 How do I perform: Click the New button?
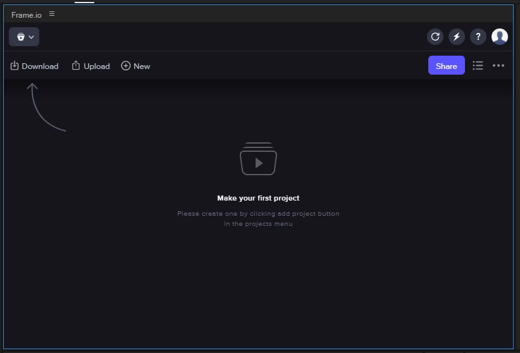[x=135, y=66]
